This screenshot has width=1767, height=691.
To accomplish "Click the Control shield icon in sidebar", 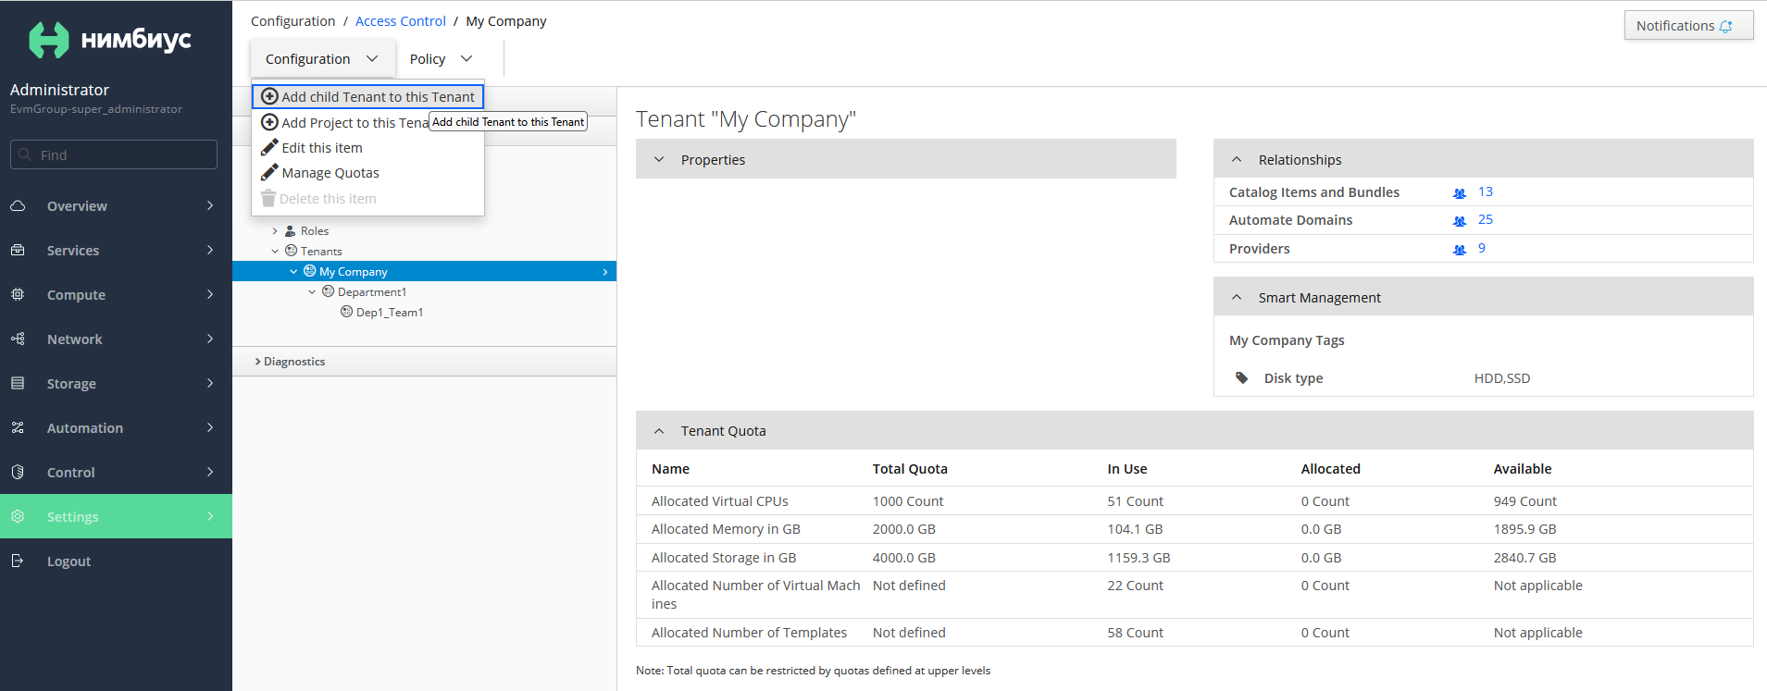I will click(18, 472).
